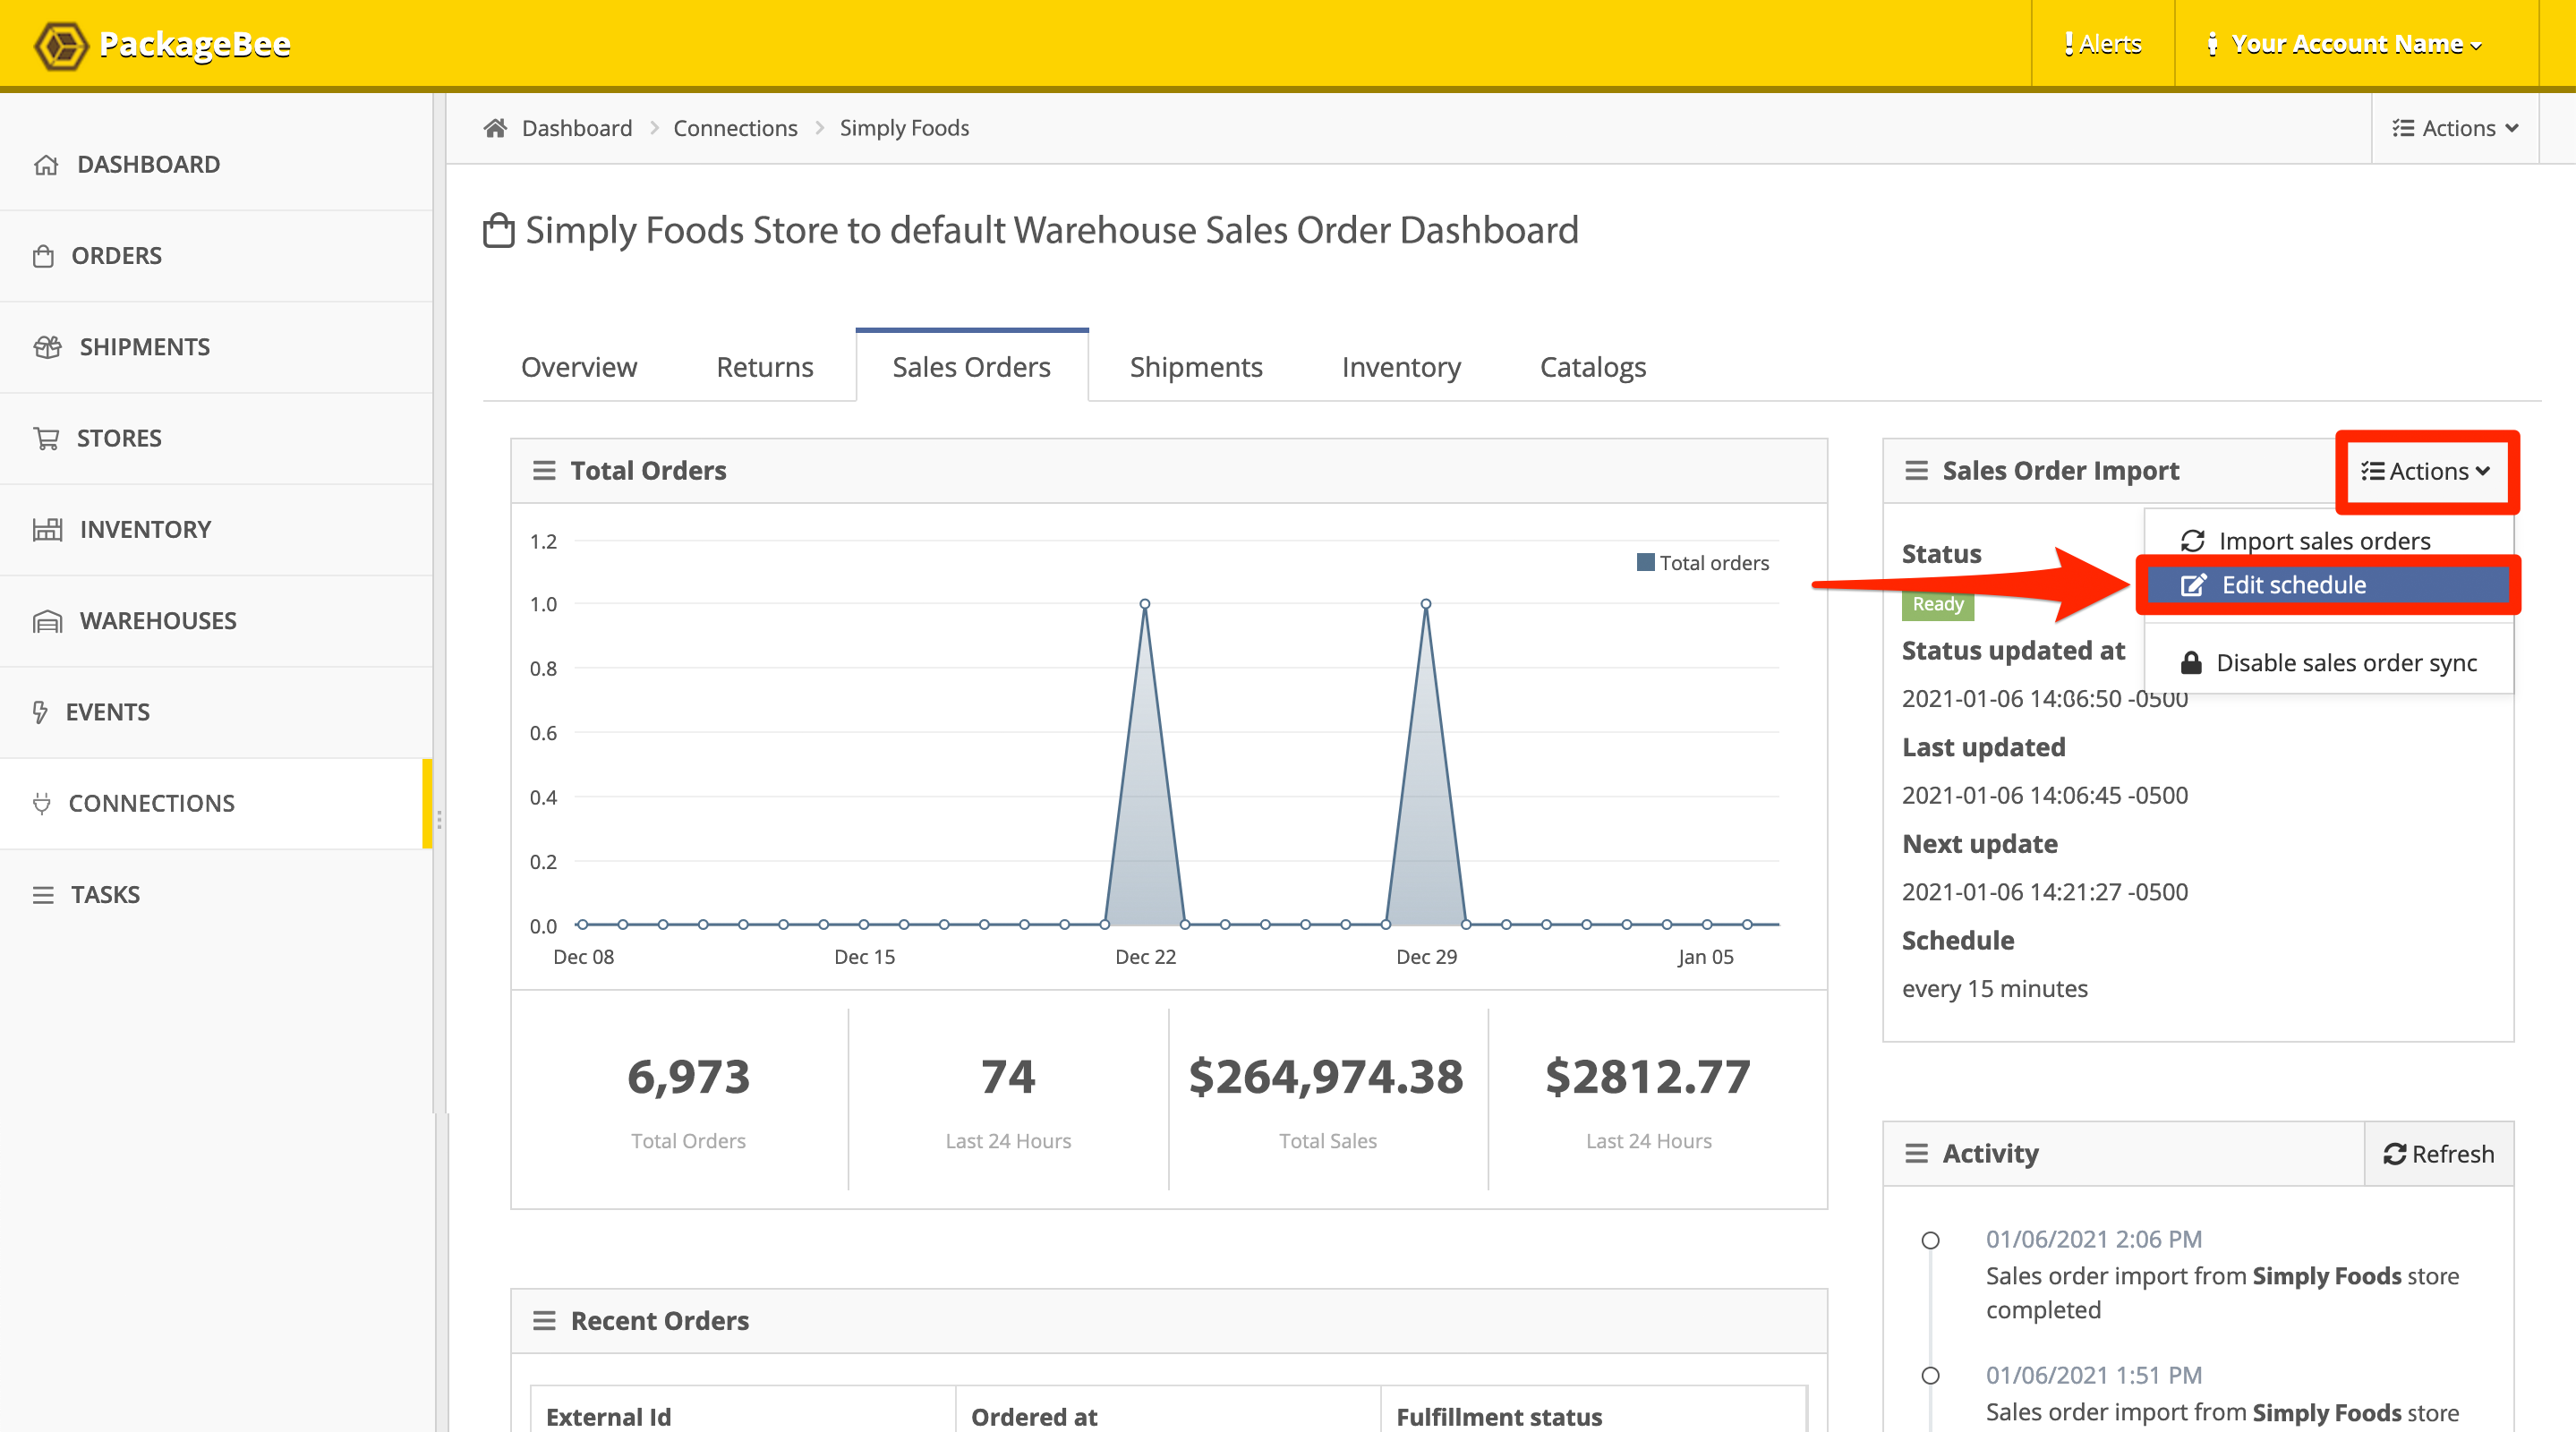Go to Connections breadcrumb link
This screenshot has width=2576, height=1432.
tap(735, 128)
